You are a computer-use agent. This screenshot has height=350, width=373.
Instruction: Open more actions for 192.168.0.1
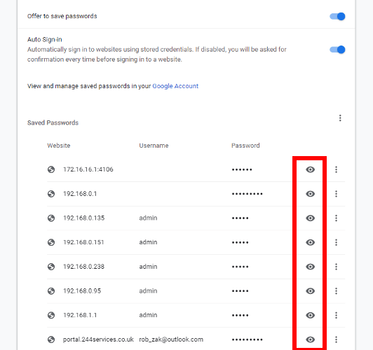tap(336, 194)
